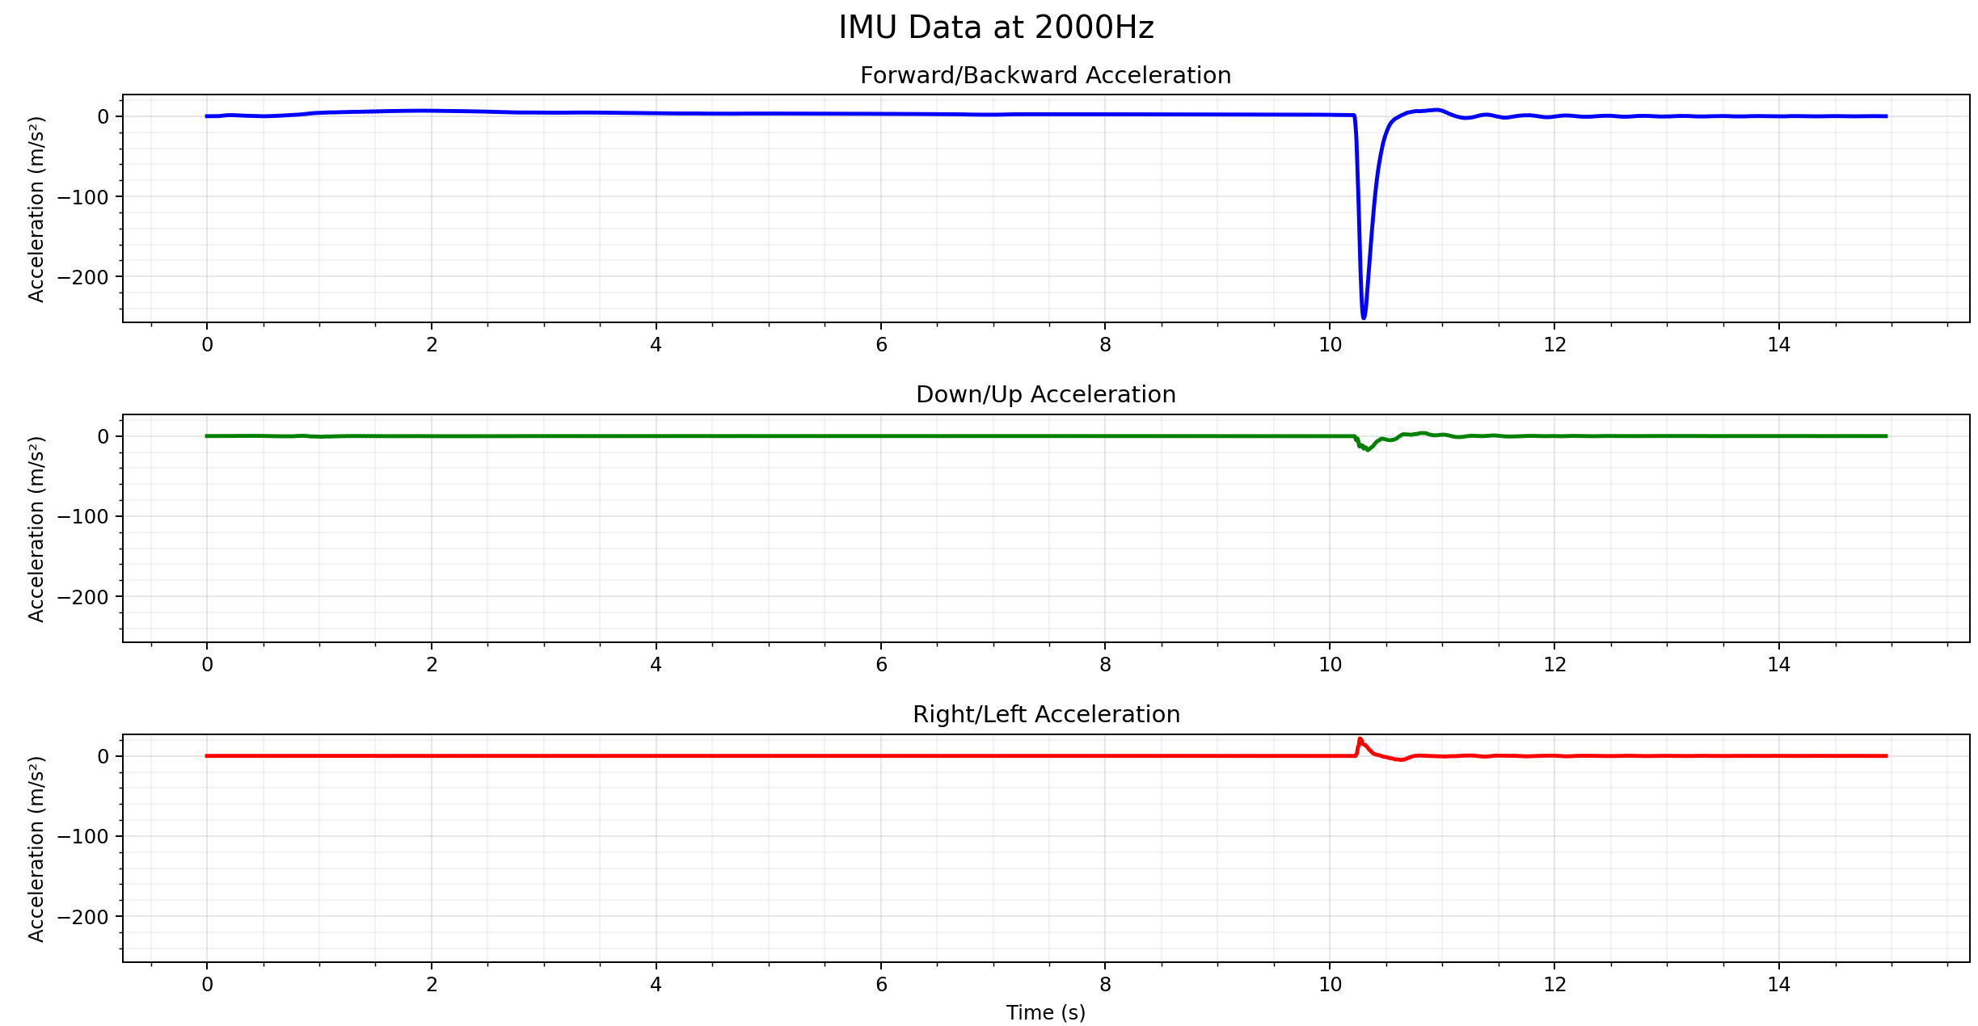Click the x-axis tick label 14 under the bottom plot

[x=1778, y=985]
